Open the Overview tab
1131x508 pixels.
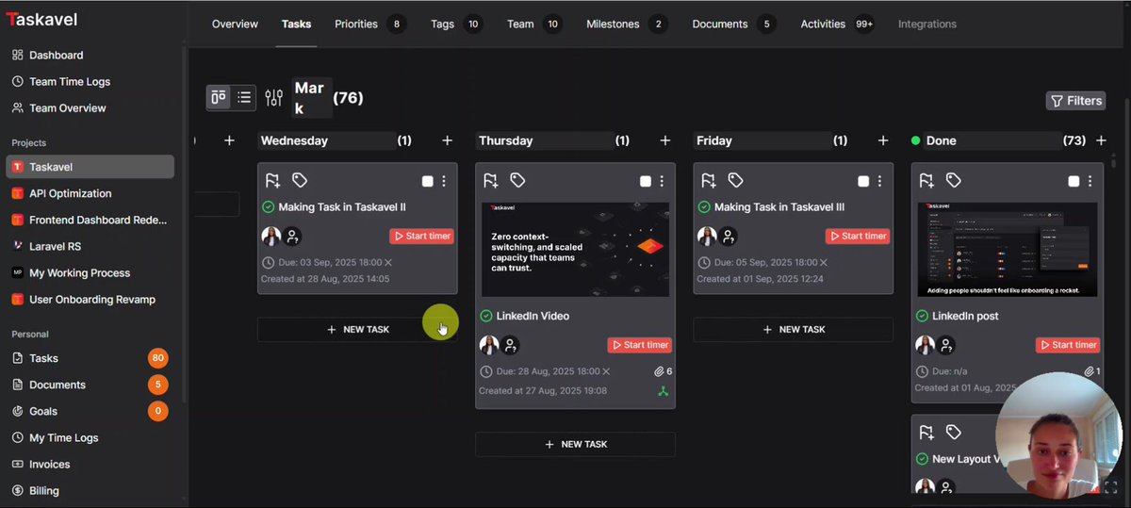point(235,24)
